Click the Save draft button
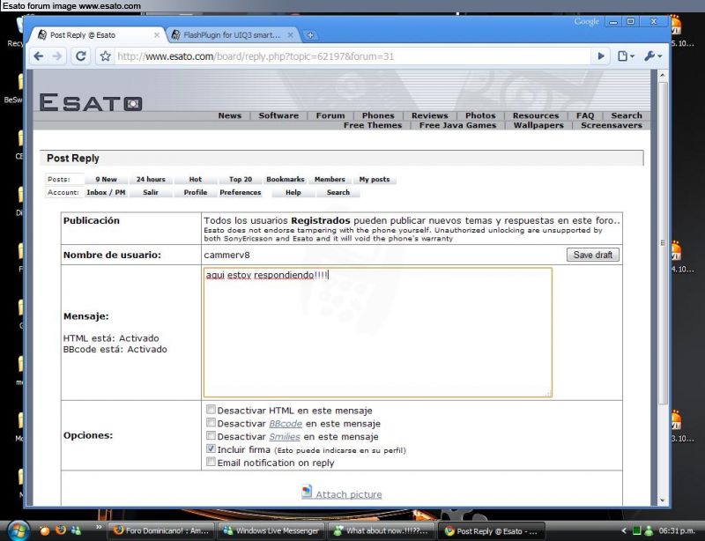The width and height of the screenshot is (705, 541). (x=592, y=255)
